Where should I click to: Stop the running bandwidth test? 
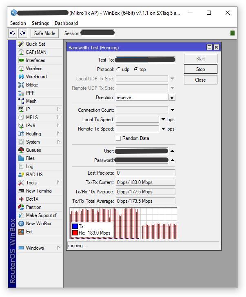[x=200, y=69]
